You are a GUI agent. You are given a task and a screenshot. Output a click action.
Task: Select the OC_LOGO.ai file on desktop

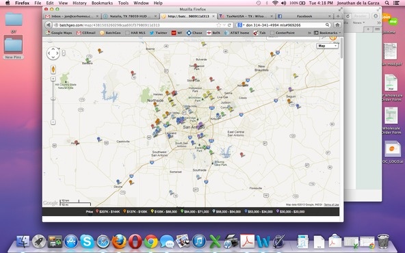coord(392,152)
